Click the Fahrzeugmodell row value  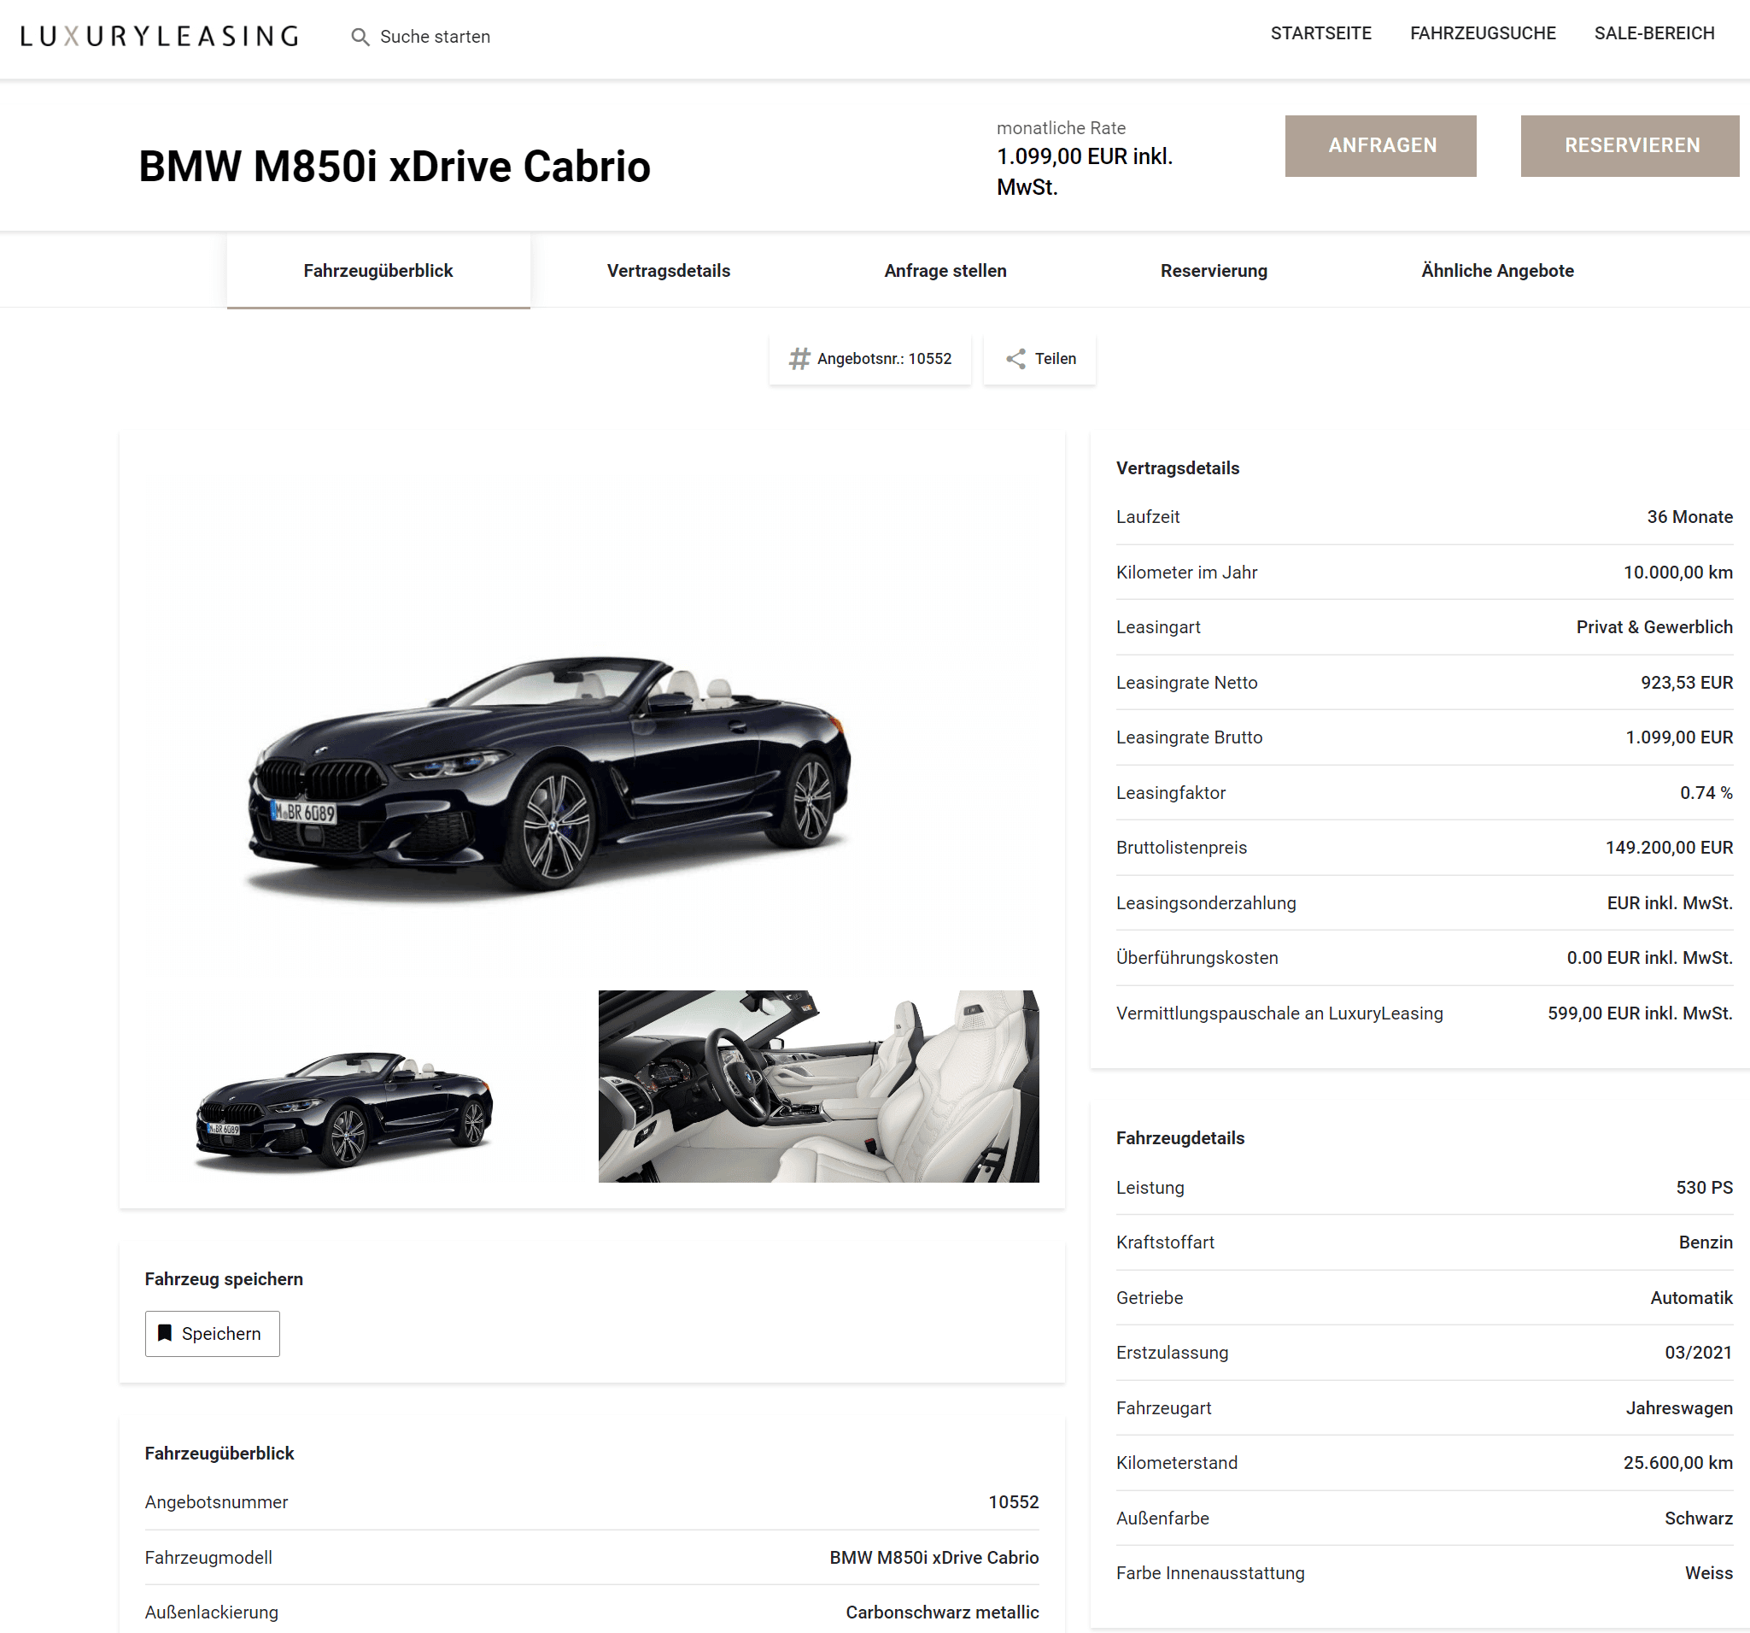(934, 1556)
